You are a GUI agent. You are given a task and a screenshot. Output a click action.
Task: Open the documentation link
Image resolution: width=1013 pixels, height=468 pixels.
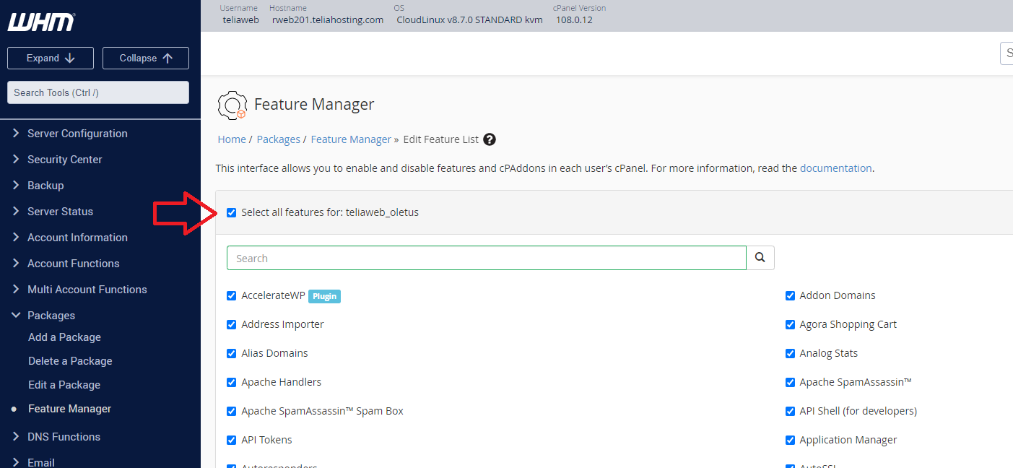pos(836,168)
